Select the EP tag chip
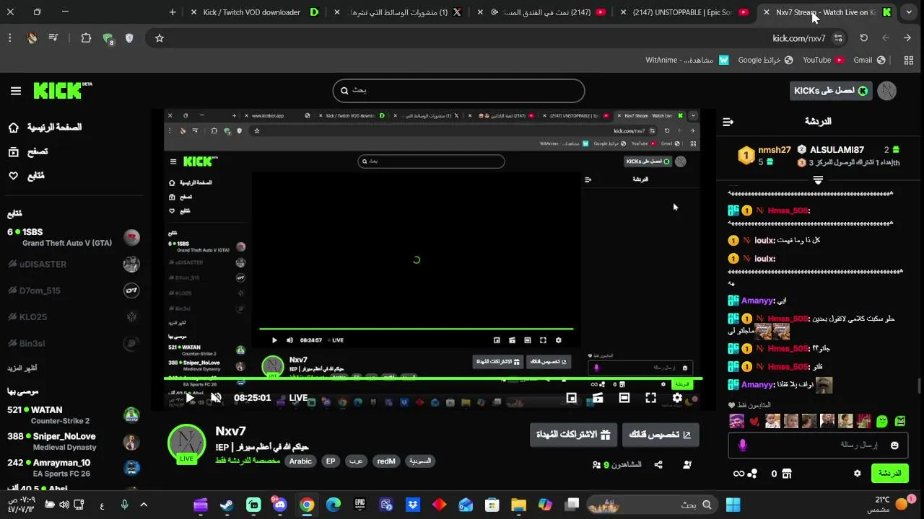 331,461
